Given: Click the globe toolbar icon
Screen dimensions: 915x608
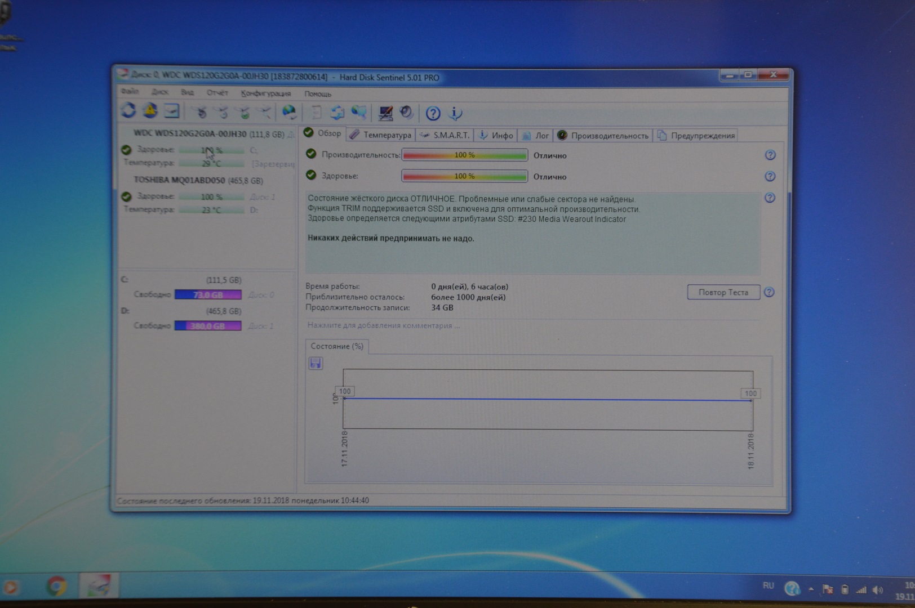Looking at the screenshot, I should point(289,112).
